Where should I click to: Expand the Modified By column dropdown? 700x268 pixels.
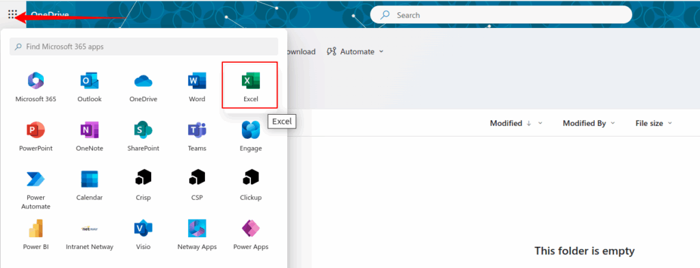[x=589, y=123]
